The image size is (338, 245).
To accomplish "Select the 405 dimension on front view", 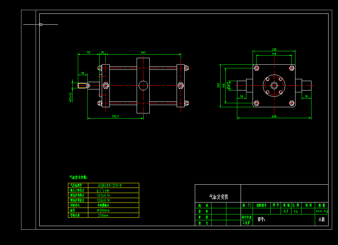I will point(143,52).
